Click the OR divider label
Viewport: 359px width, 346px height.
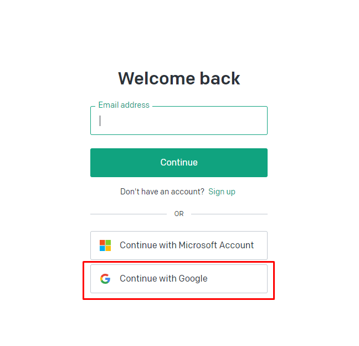[179, 214]
